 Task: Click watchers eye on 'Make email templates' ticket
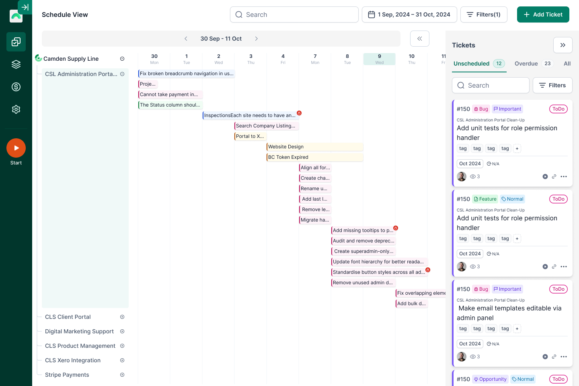pyautogui.click(x=473, y=357)
